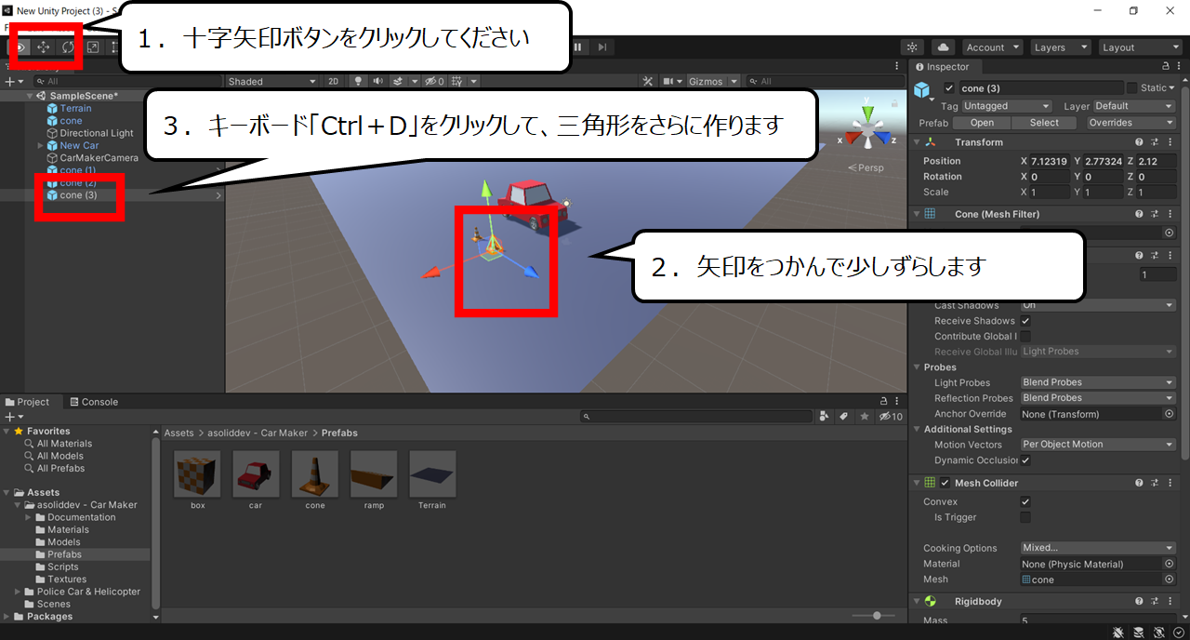Adjust the Project icon size slider
The image size is (1190, 640).
[876, 616]
